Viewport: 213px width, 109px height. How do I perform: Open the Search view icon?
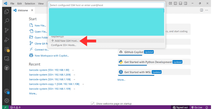(7, 21)
